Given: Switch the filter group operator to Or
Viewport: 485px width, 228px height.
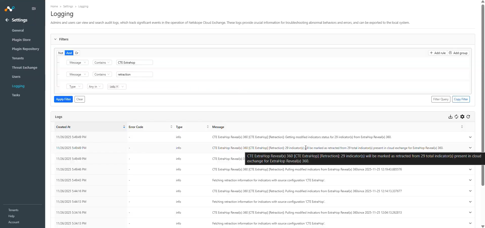Looking at the screenshot, I should (x=77, y=53).
